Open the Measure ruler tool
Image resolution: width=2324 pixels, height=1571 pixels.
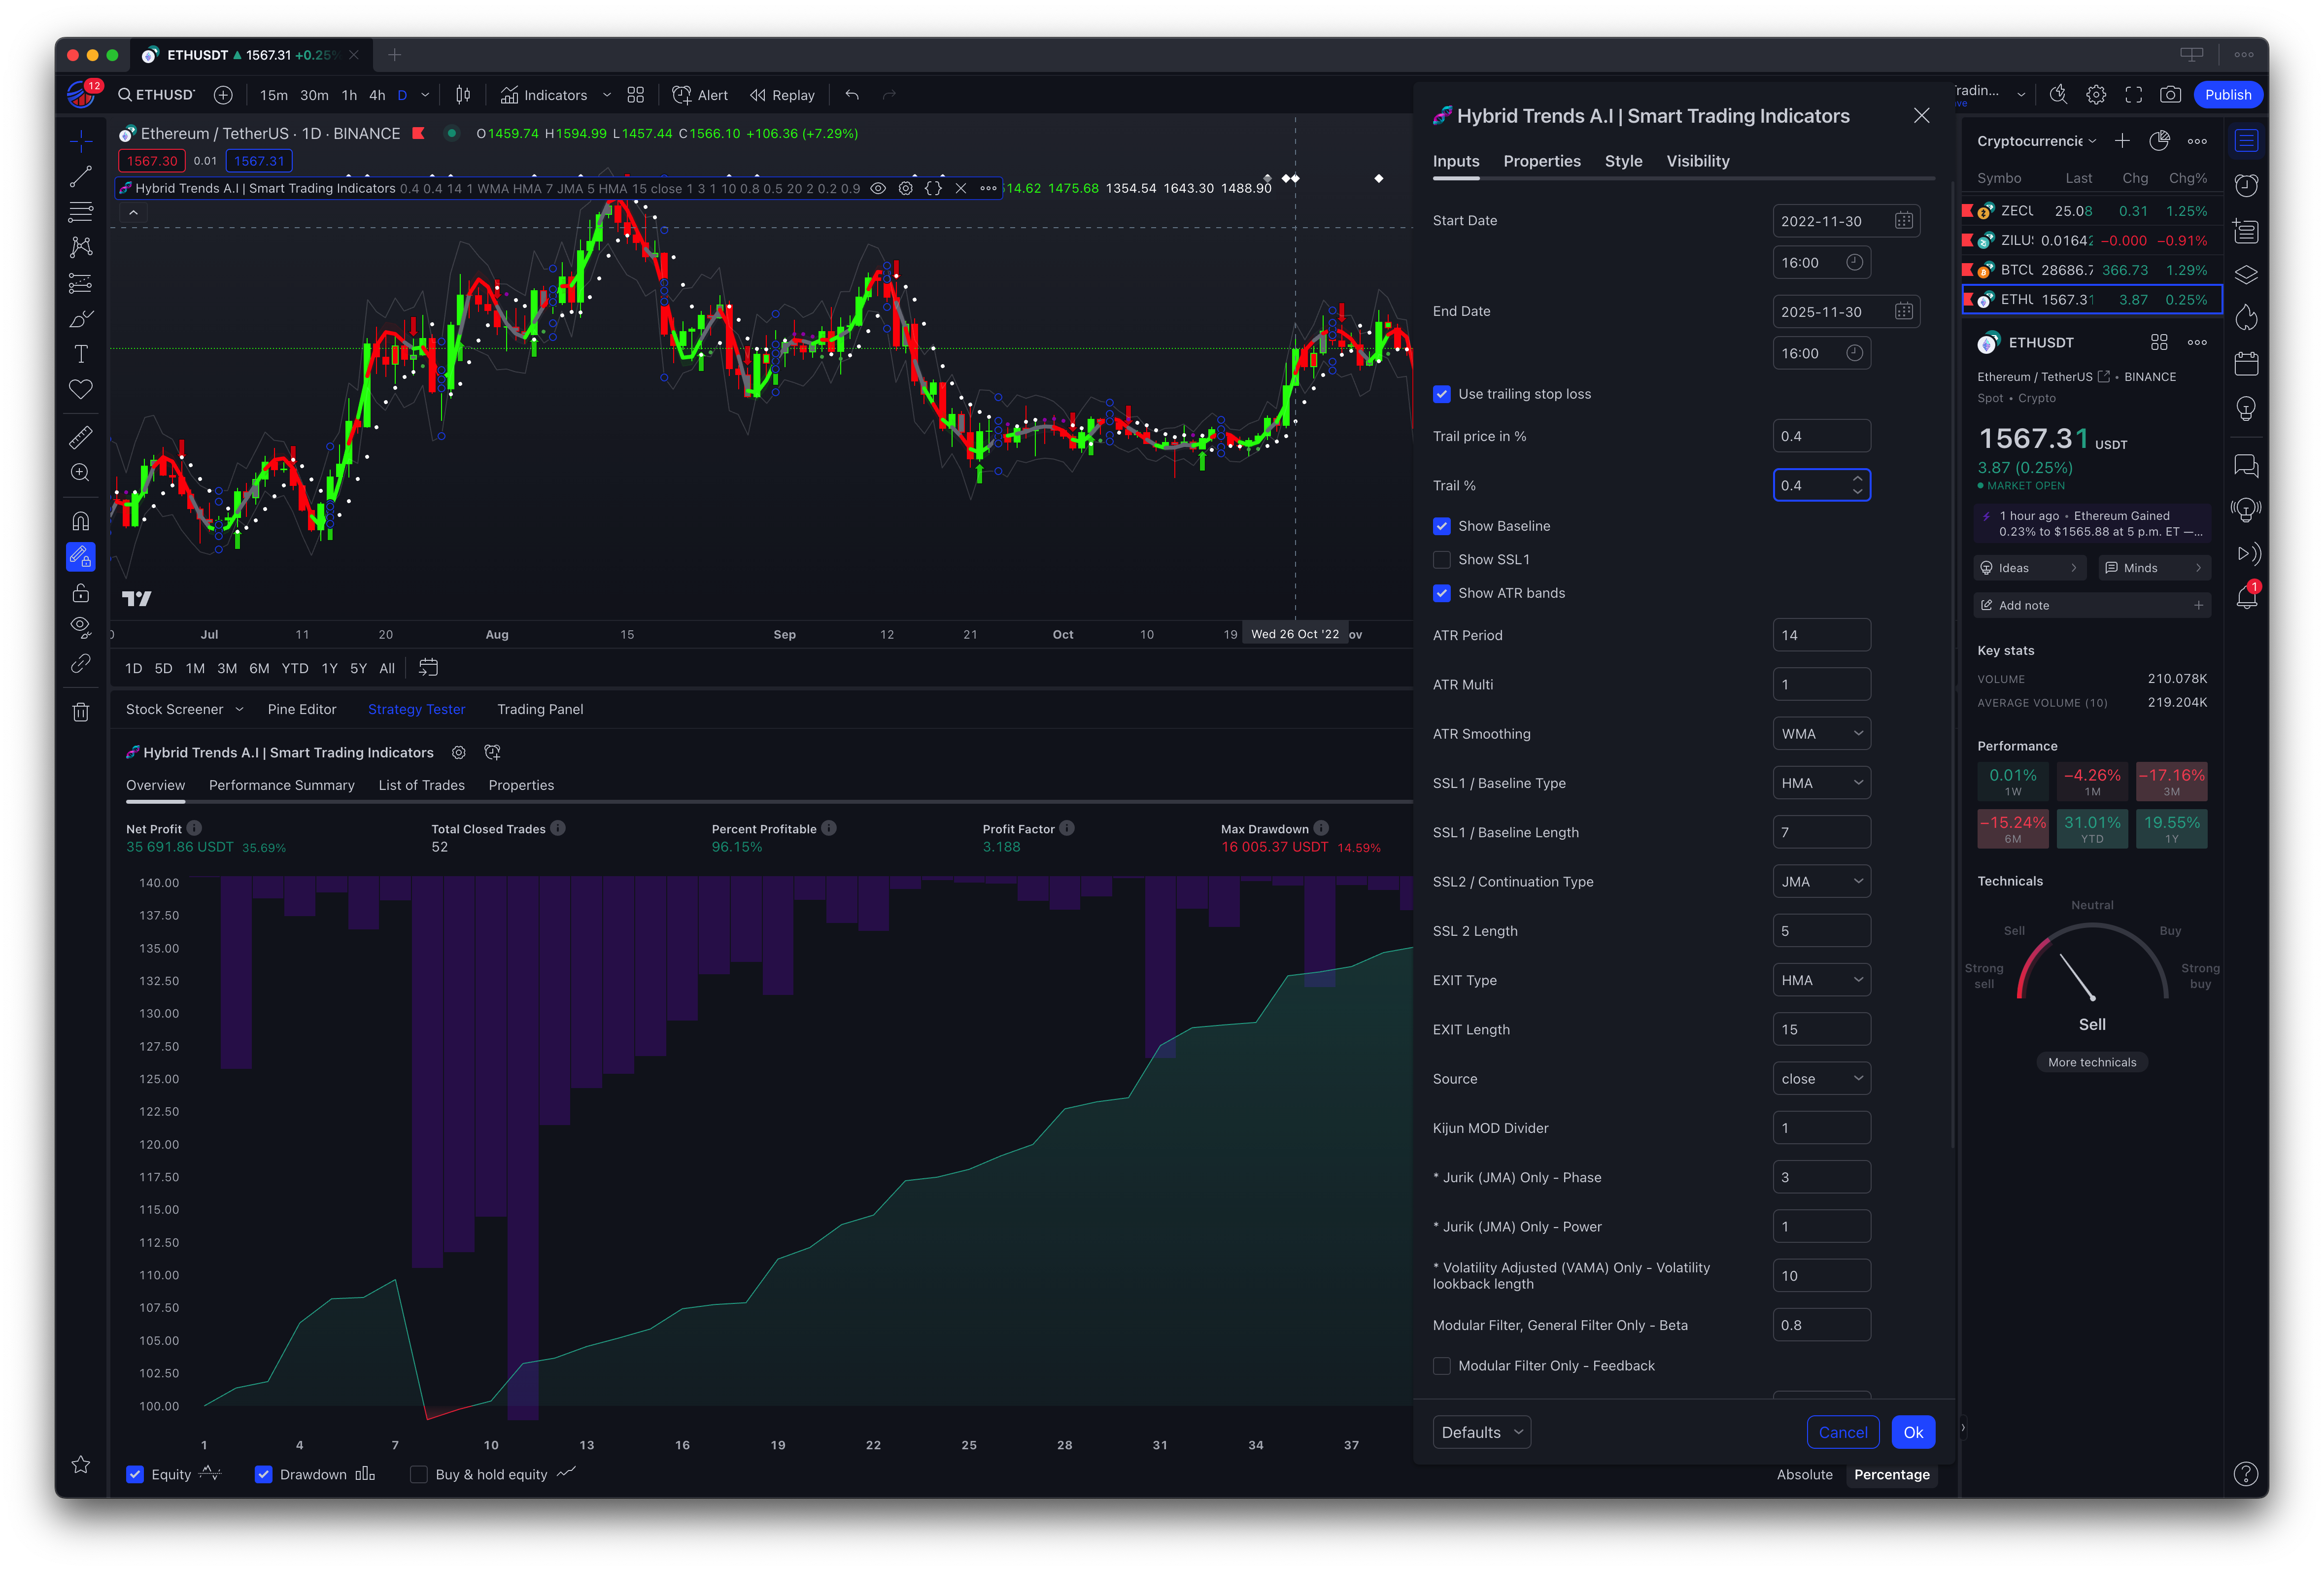point(81,437)
